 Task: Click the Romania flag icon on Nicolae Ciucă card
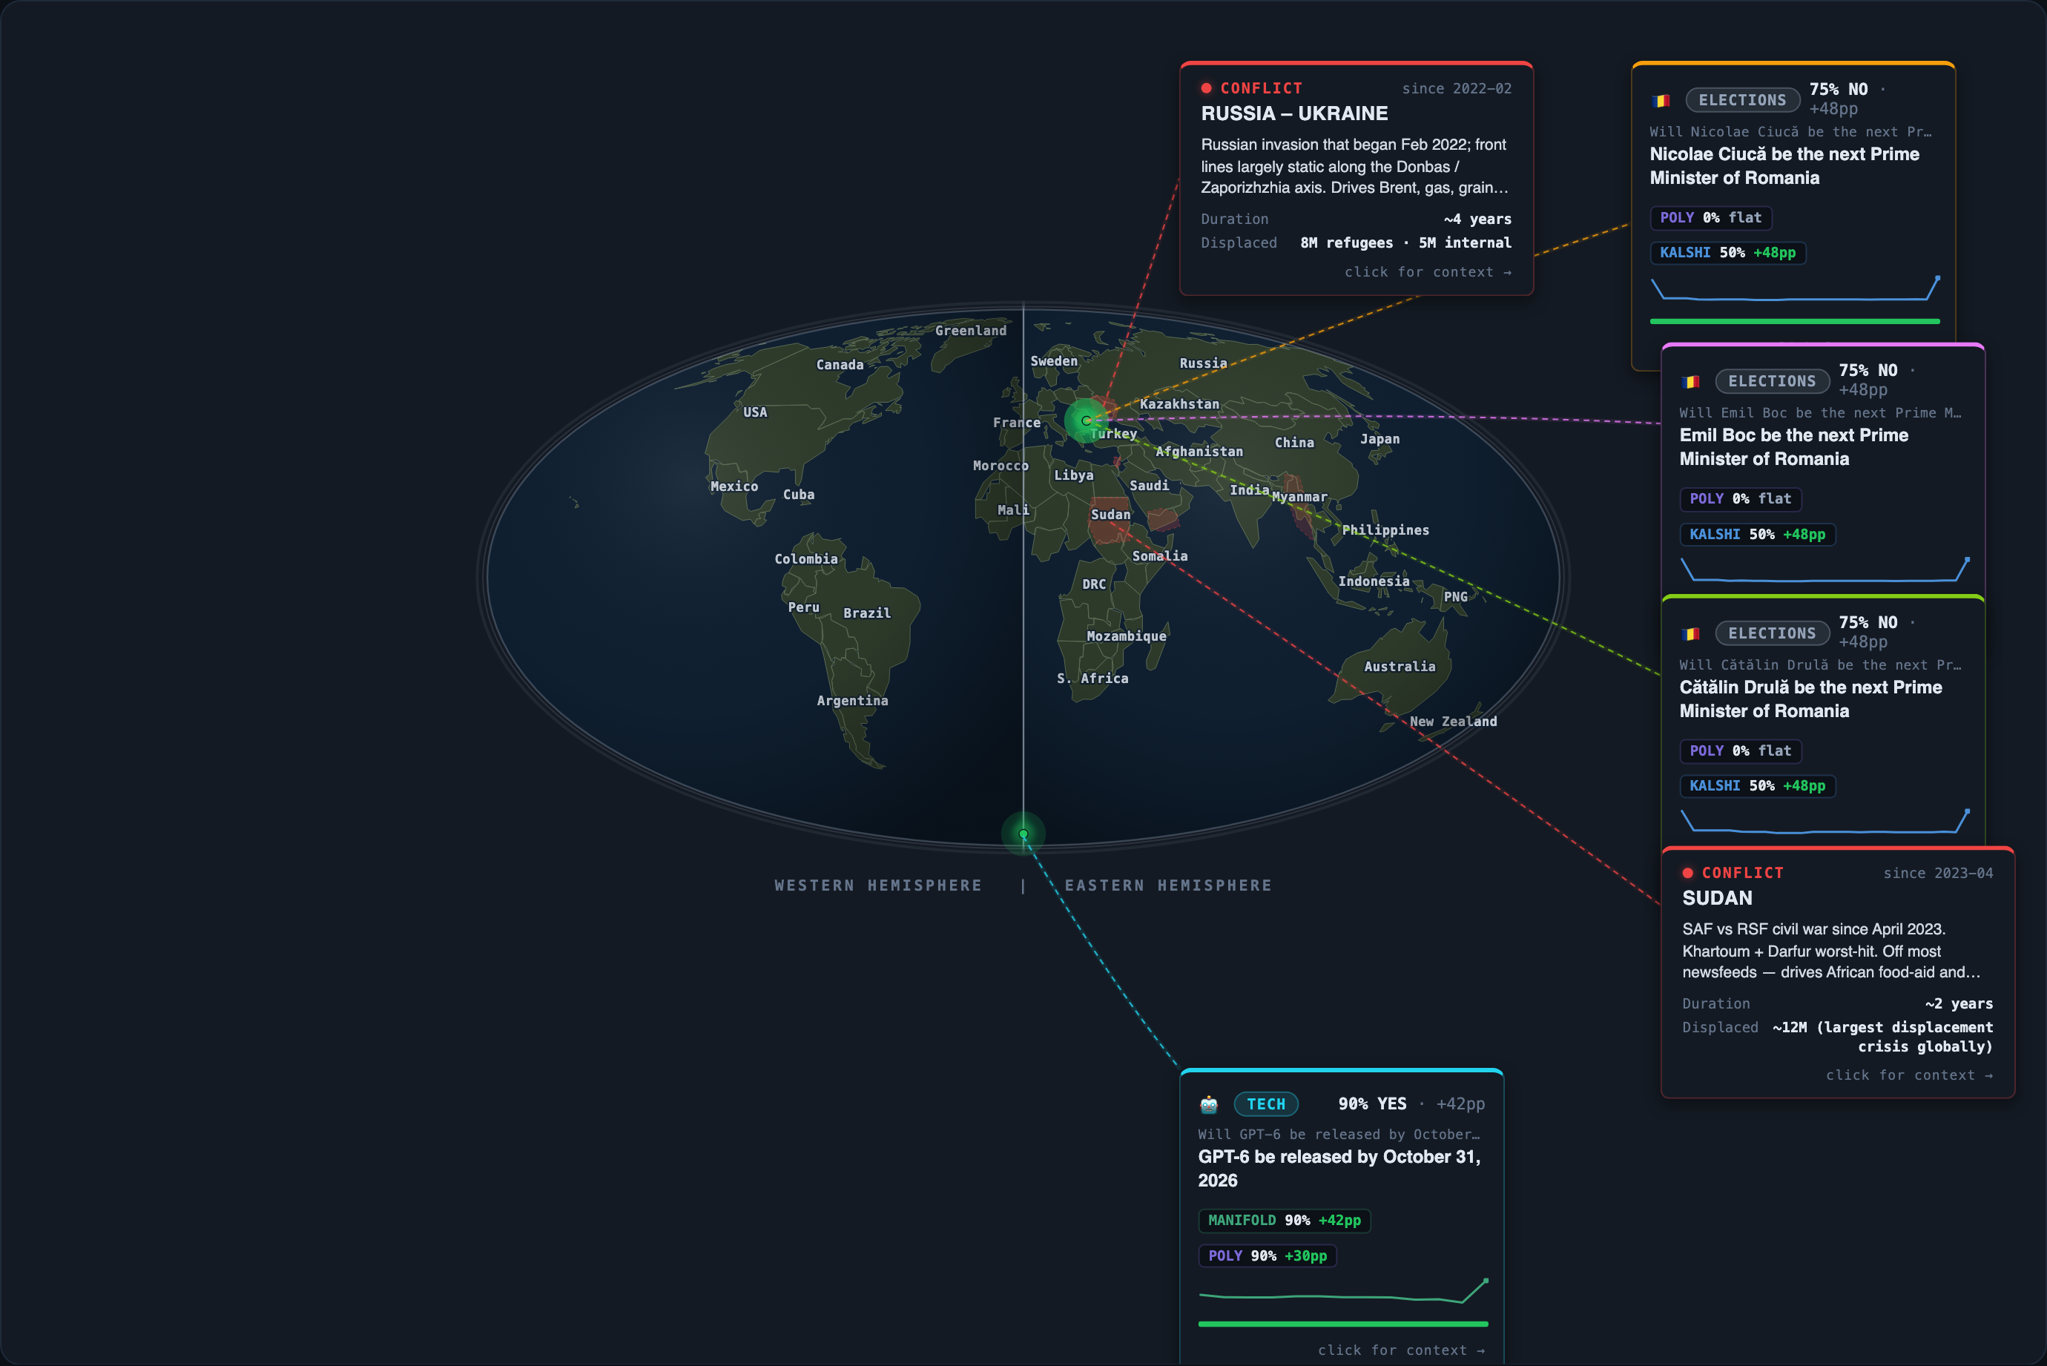[1661, 101]
